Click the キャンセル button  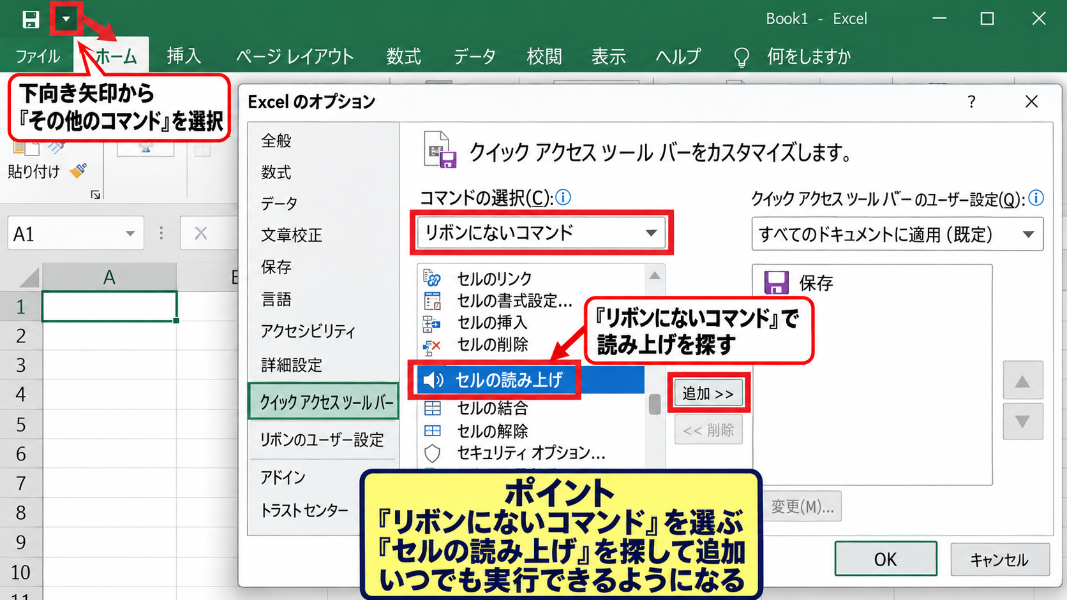(1000, 560)
